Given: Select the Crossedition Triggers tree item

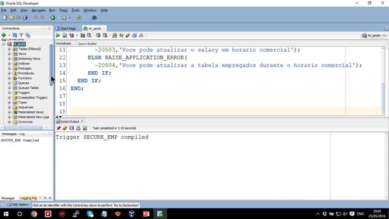Looking at the screenshot, I should (x=33, y=97).
